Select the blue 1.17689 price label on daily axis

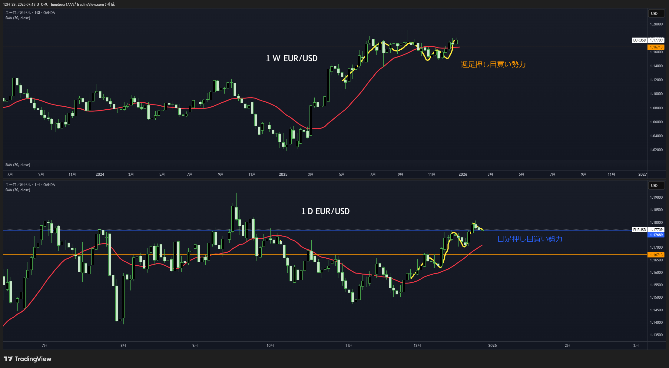(x=656, y=235)
